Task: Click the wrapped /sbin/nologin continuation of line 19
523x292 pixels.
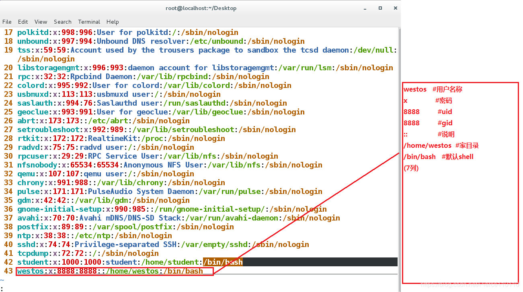Action: pyautogui.click(x=46, y=59)
